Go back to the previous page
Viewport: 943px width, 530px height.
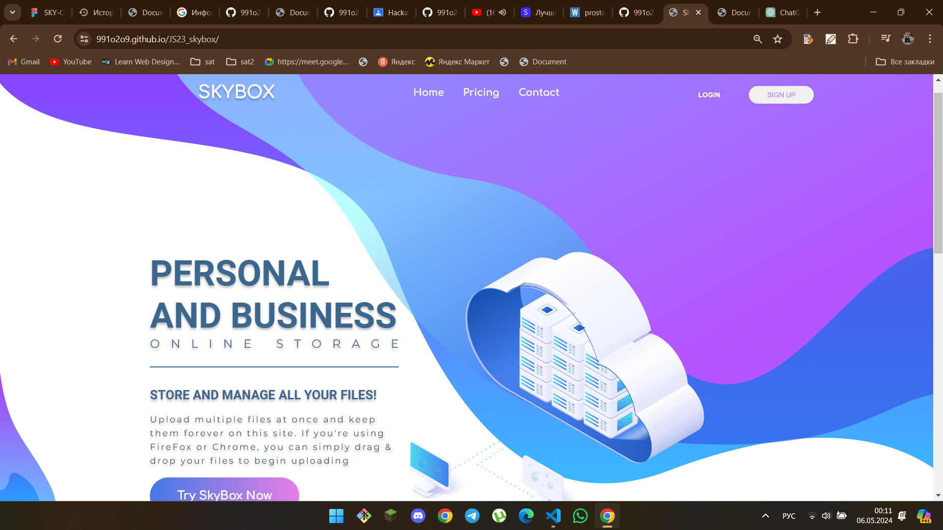[x=14, y=39]
